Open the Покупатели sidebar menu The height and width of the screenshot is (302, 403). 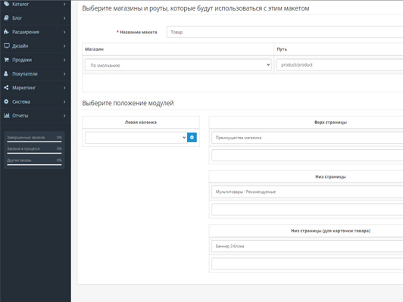[x=36, y=73]
